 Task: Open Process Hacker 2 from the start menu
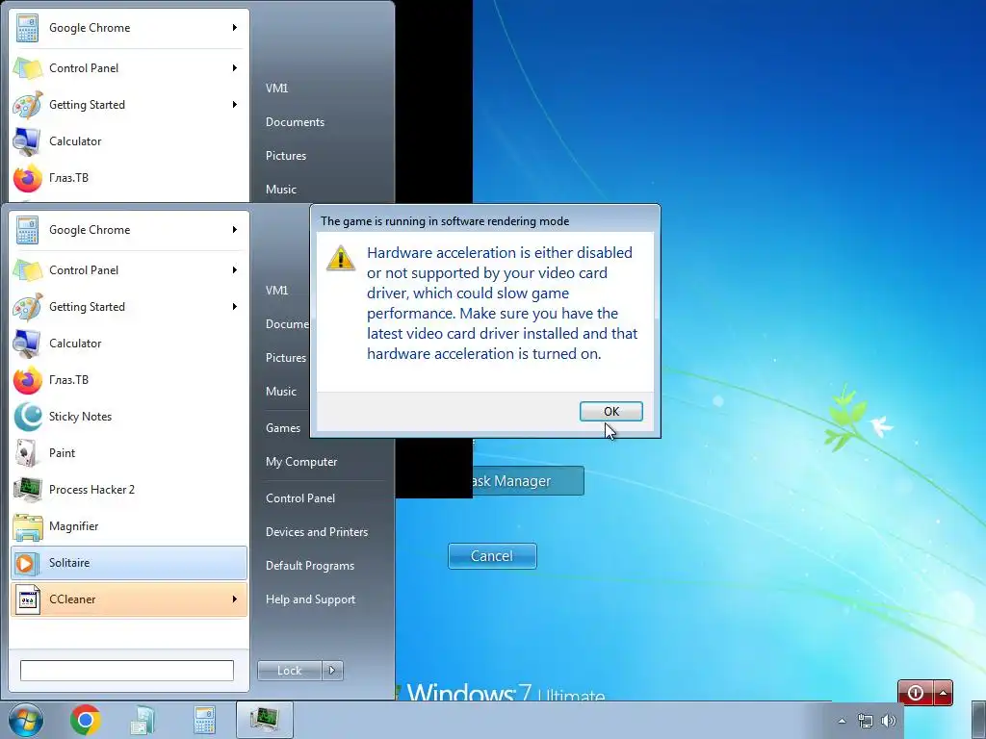(x=129, y=490)
